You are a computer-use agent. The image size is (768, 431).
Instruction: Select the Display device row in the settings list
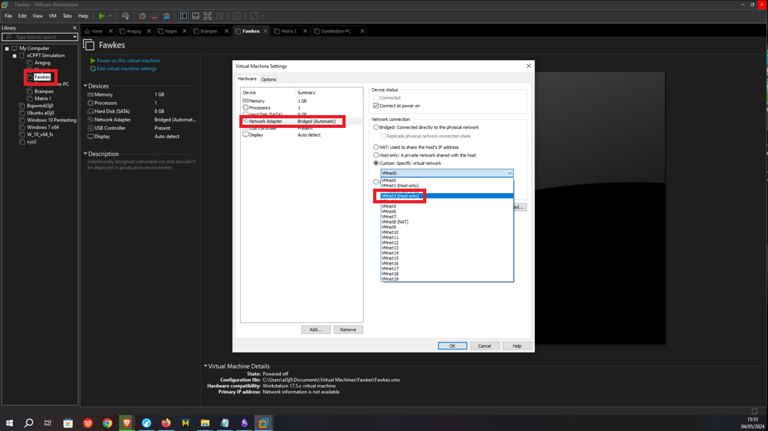pos(302,135)
